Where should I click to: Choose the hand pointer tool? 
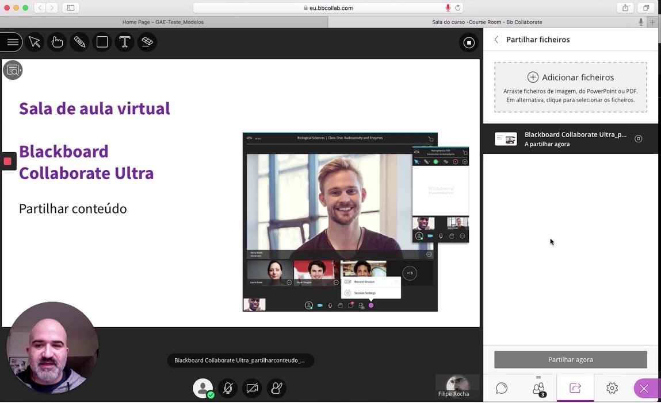point(57,42)
